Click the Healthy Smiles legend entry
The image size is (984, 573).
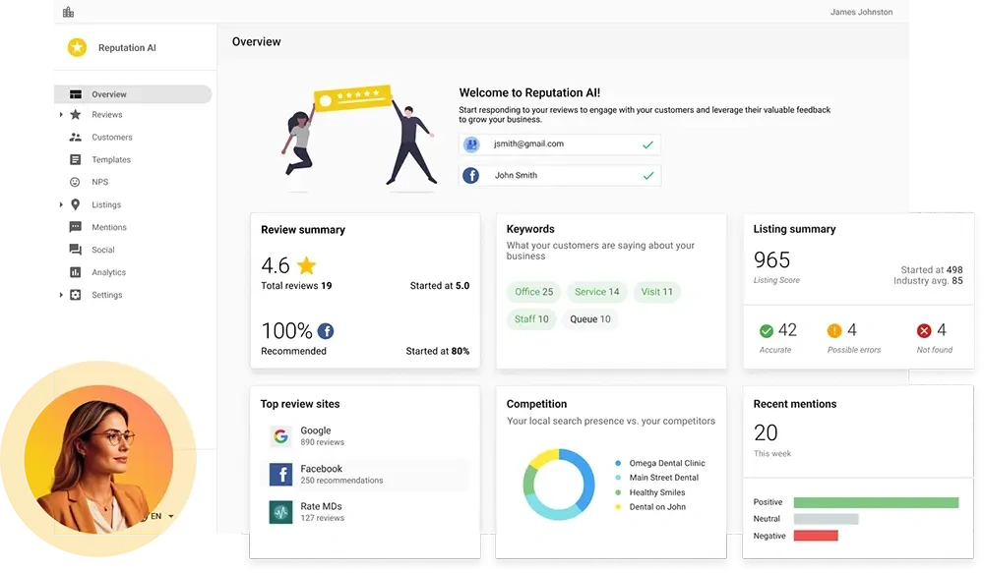(650, 492)
